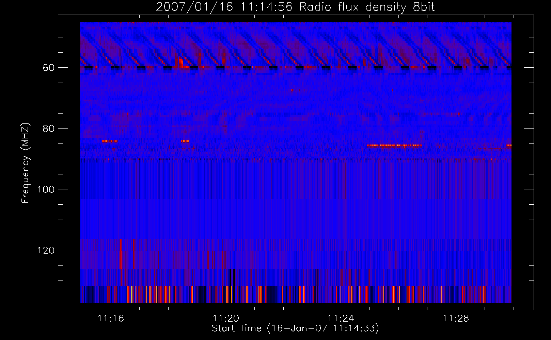Image resolution: width=551 pixels, height=340 pixels.
Task: Click the 100 frequency tick label
Action: coord(46,189)
